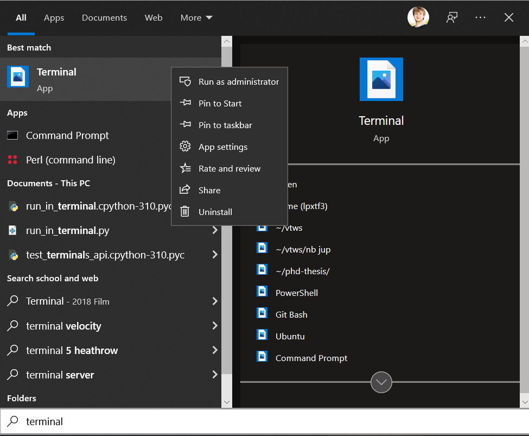Click the Terminal app icon in Best match
529x436 pixels.
pyautogui.click(x=18, y=77)
